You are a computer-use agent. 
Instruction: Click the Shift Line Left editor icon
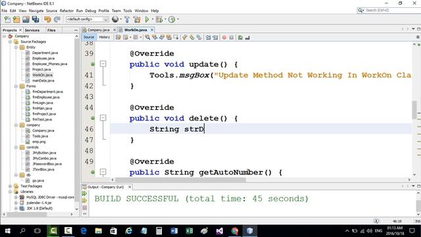coord(208,38)
